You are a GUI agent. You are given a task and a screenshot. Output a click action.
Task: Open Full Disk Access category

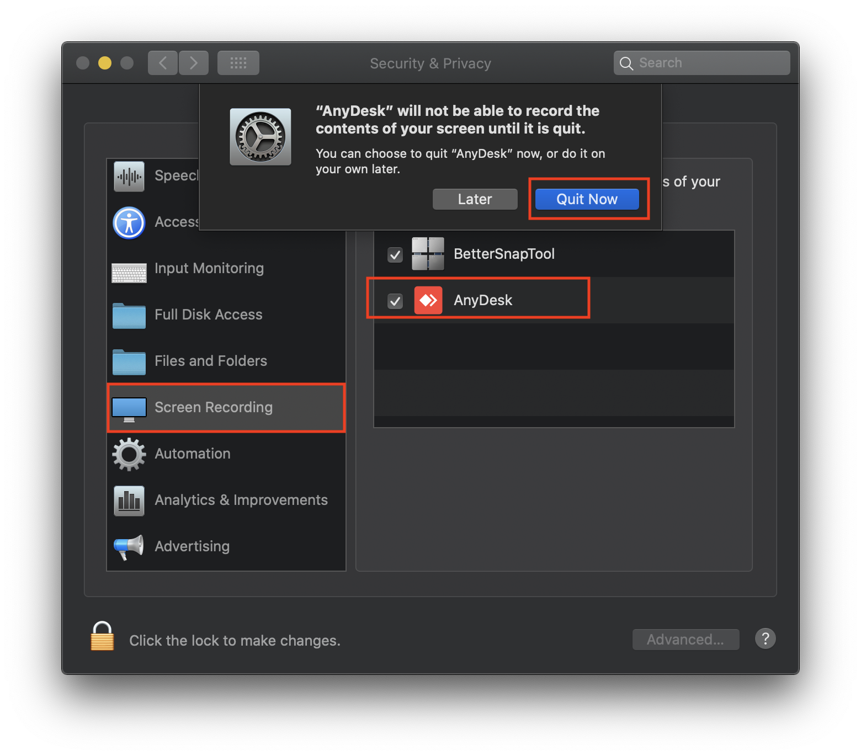point(209,315)
